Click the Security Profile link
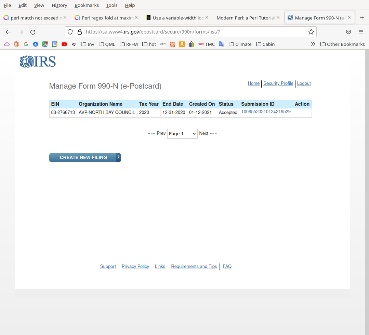 278,83
